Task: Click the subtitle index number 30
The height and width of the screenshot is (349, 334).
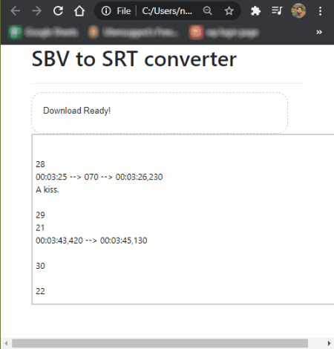Action: (40, 266)
